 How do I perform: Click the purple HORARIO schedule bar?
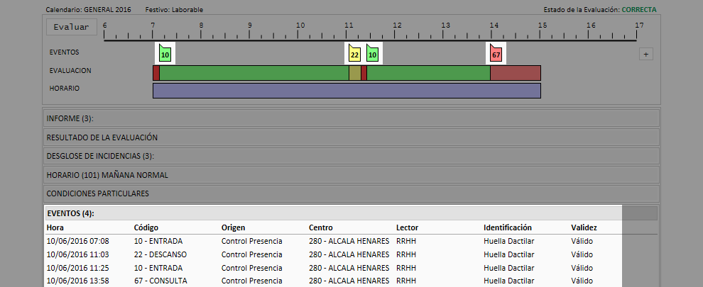coord(347,91)
